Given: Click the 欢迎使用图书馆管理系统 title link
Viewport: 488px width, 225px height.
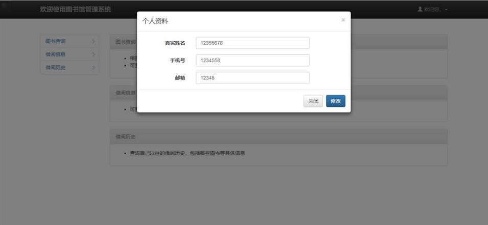Looking at the screenshot, I should pos(75,9).
